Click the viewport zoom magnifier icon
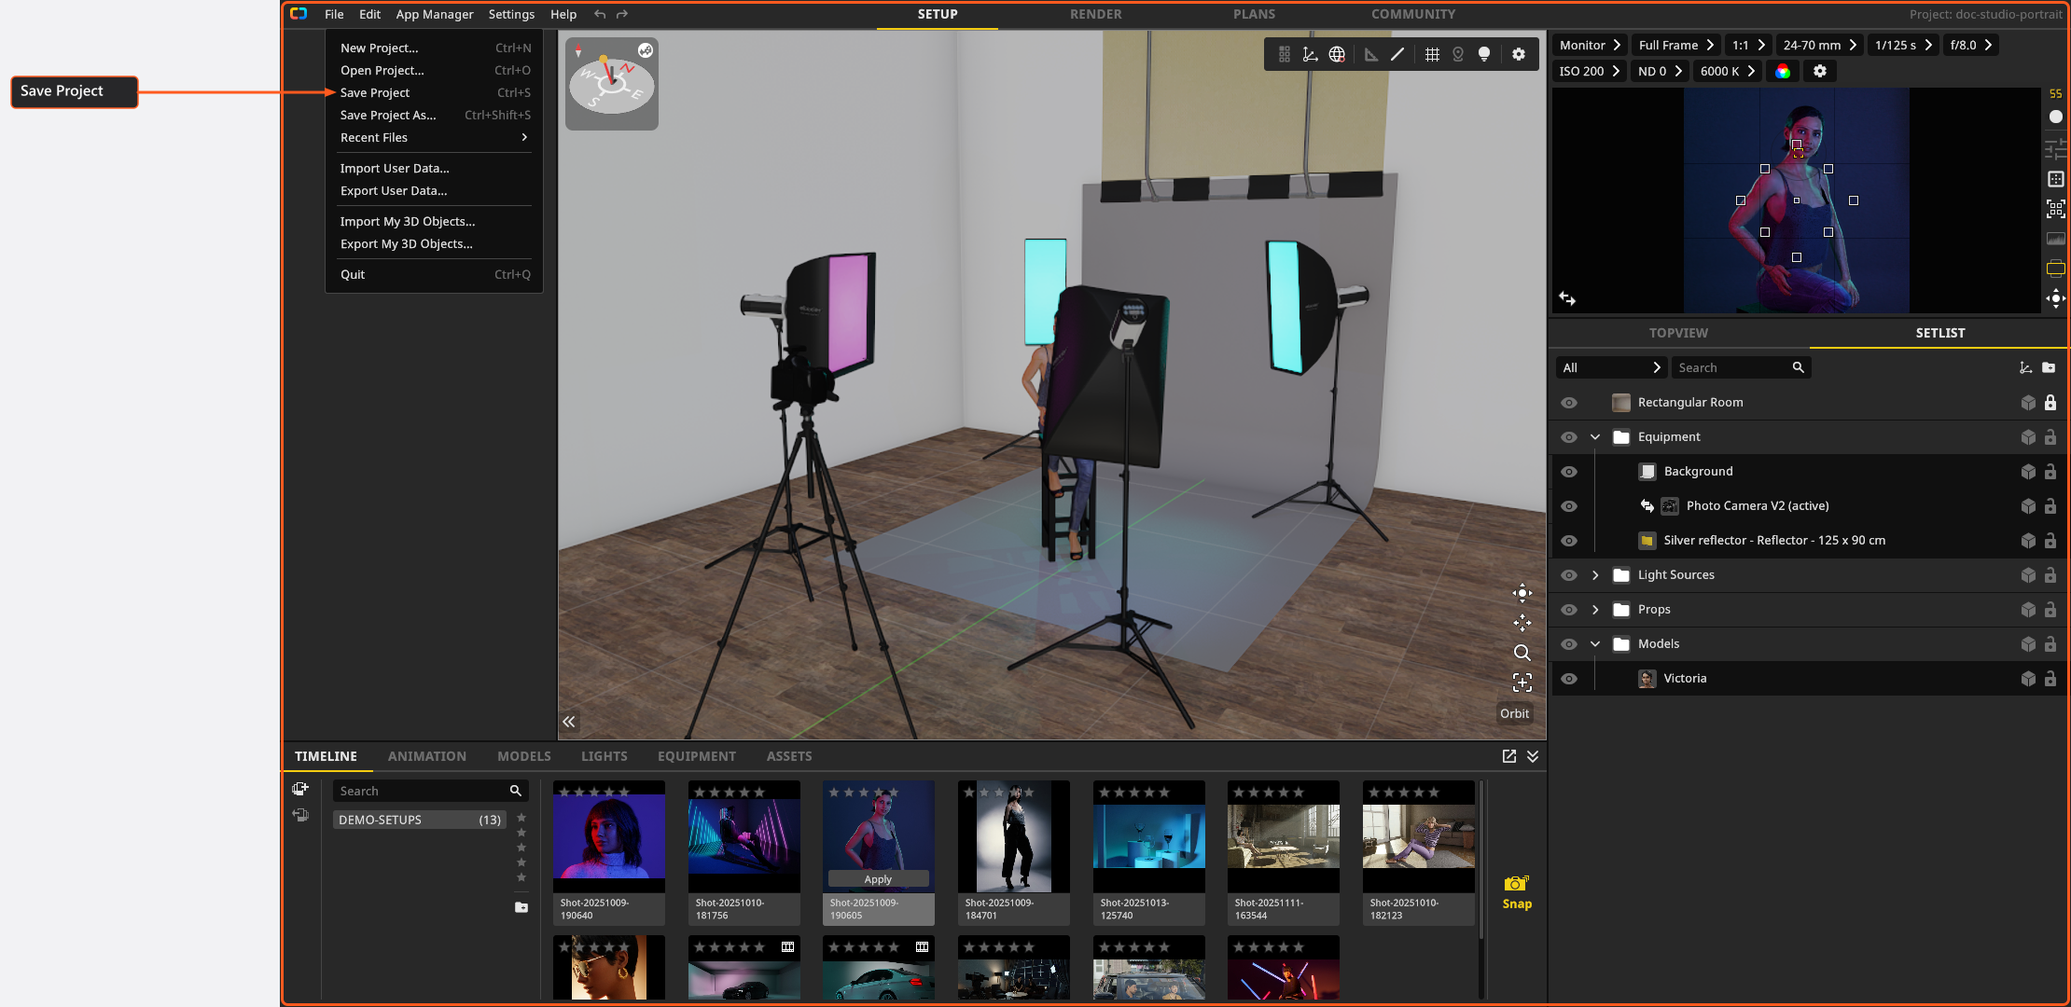 click(1522, 653)
